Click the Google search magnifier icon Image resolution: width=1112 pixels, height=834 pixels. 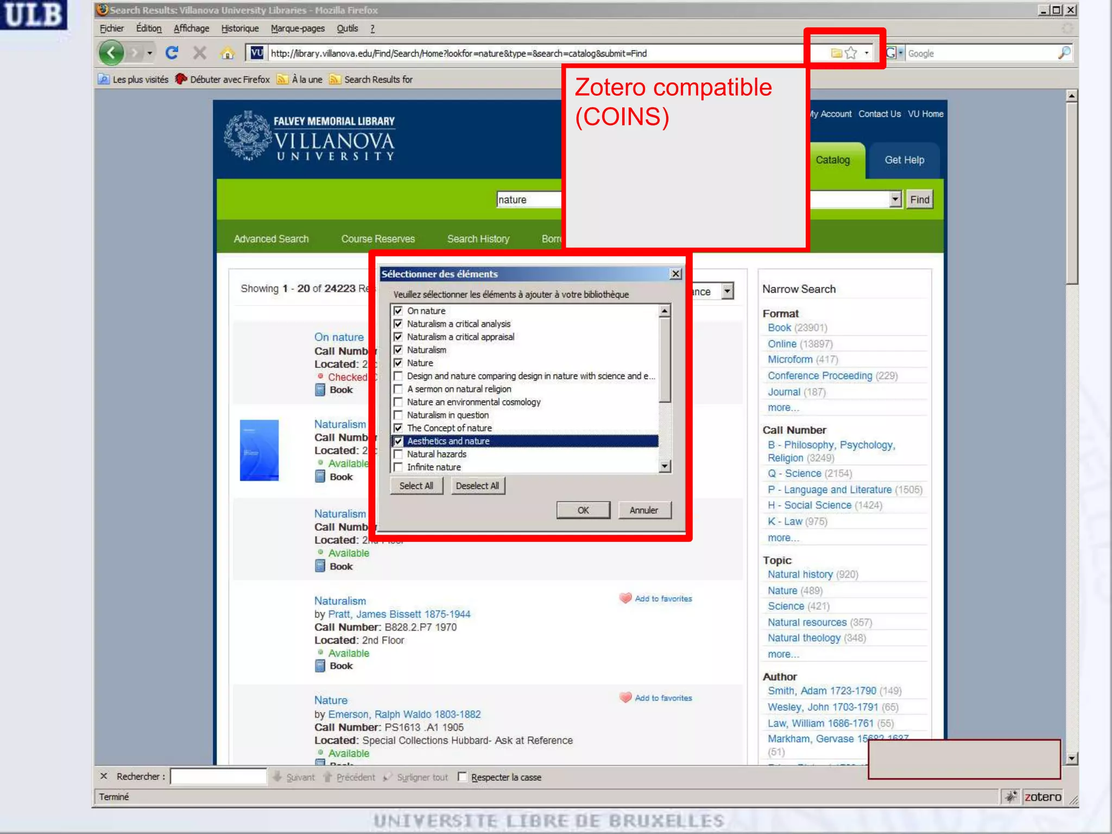pyautogui.click(x=1064, y=53)
